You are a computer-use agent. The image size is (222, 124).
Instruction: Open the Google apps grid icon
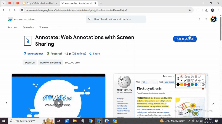tap(206, 19)
